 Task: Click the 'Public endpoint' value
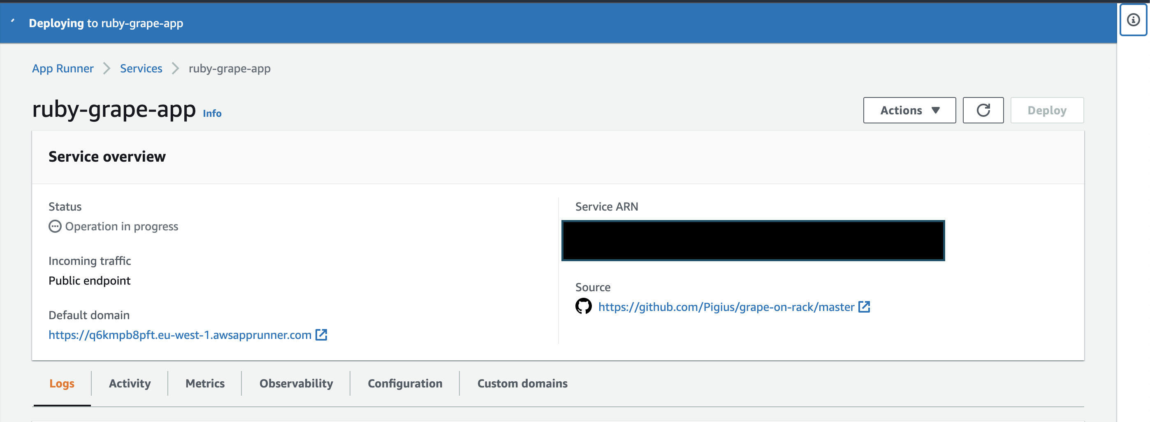tap(89, 281)
